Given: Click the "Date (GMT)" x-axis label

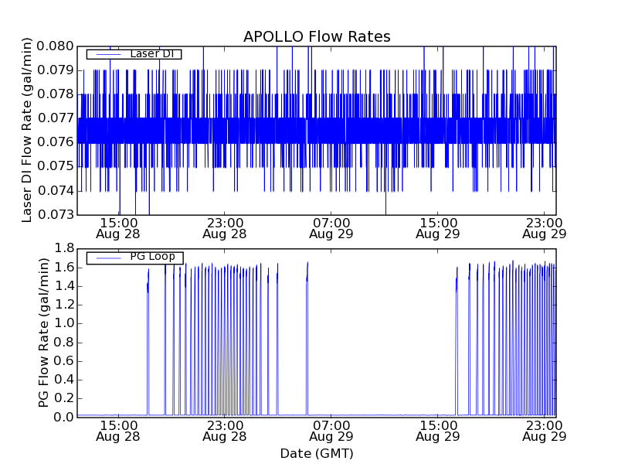Looking at the screenshot, I should [x=317, y=453].
